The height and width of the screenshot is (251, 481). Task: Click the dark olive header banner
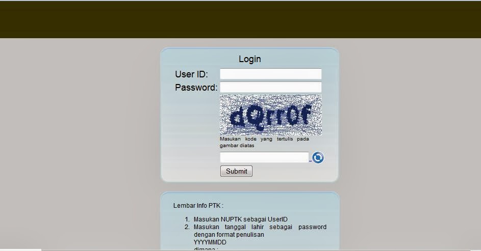pos(241,19)
